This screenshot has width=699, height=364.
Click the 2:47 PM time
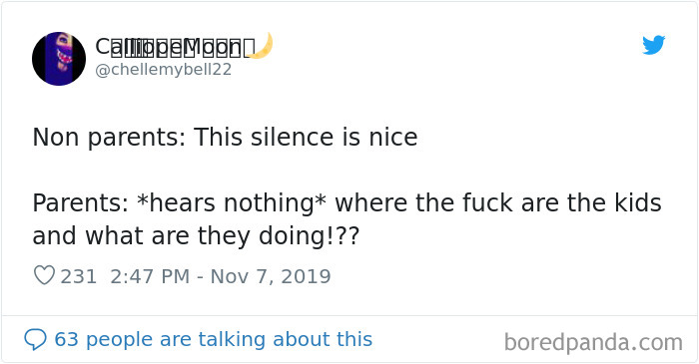click(150, 276)
